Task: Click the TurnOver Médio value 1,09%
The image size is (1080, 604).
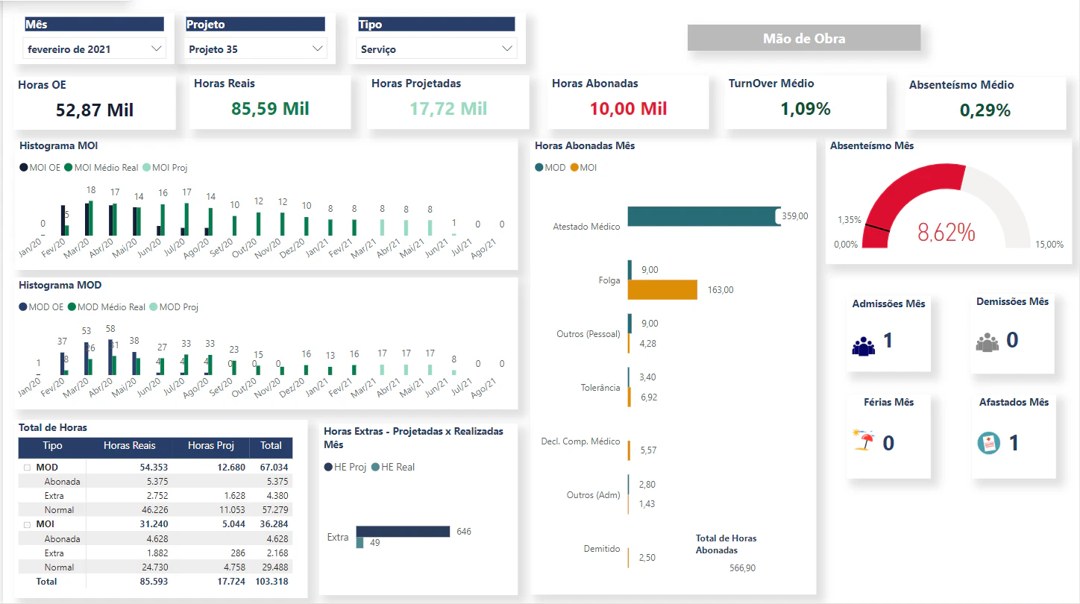Action: point(806,109)
